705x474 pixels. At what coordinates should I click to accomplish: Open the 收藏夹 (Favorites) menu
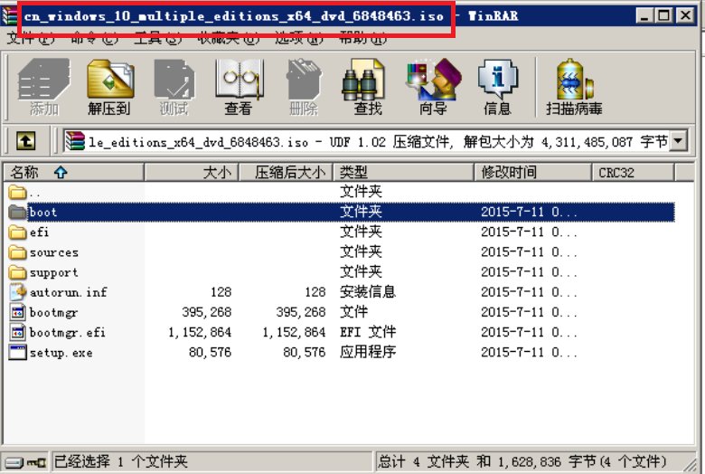tap(229, 38)
